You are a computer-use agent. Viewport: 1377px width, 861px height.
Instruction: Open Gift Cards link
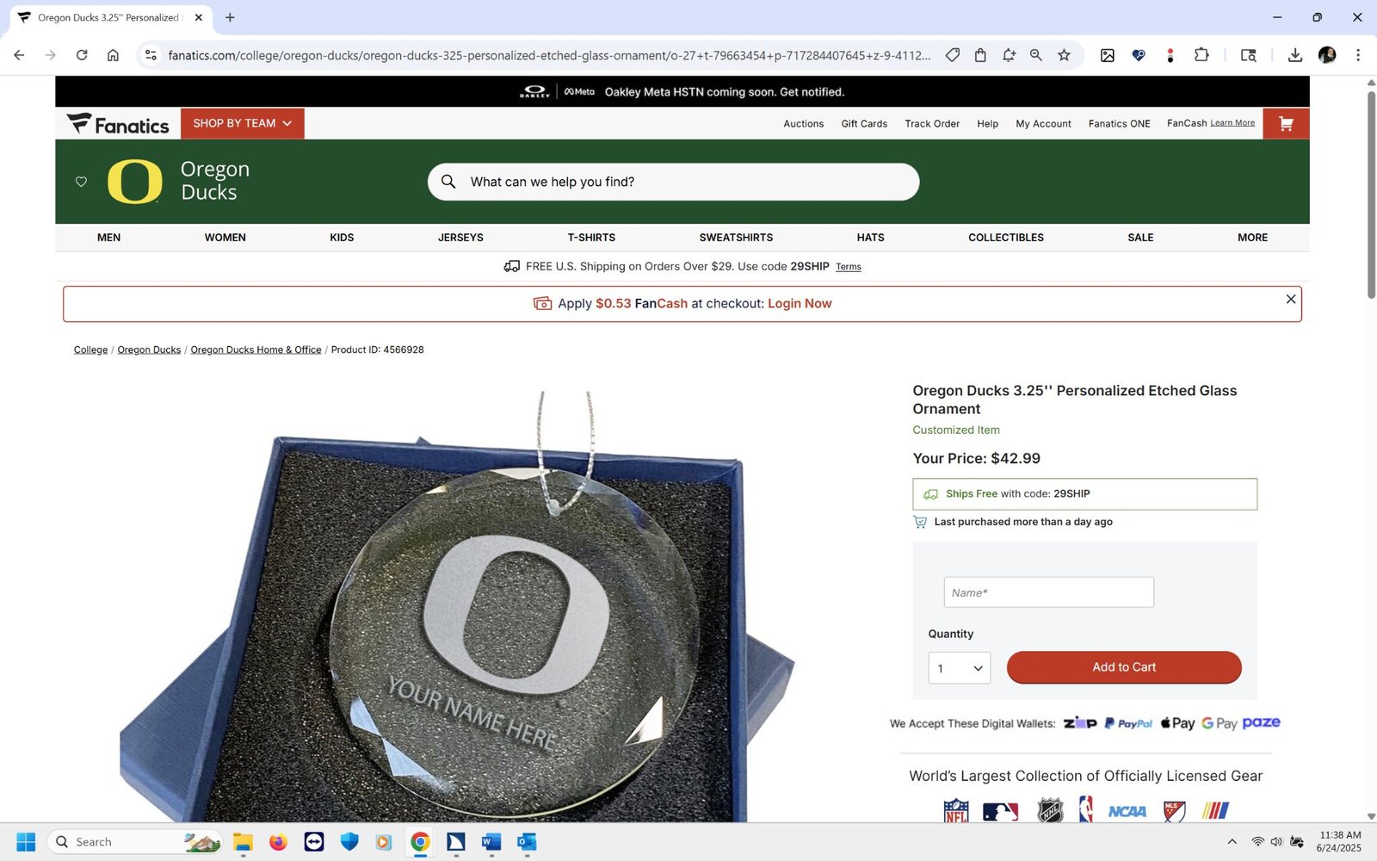[864, 124]
